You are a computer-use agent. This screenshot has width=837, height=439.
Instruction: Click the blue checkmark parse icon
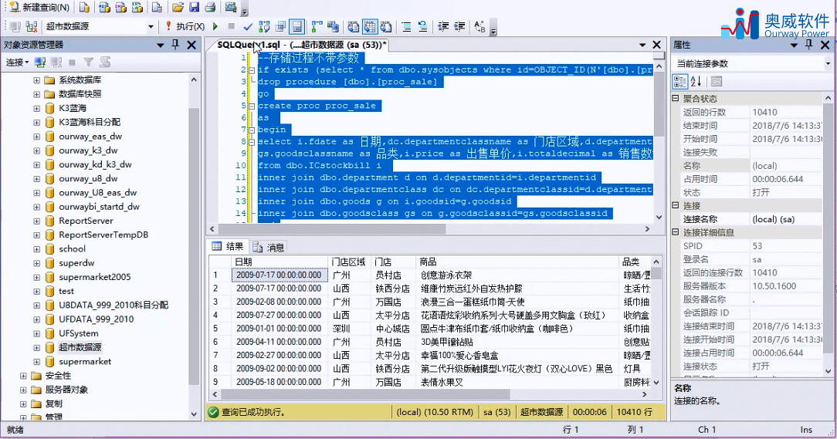coord(248,26)
